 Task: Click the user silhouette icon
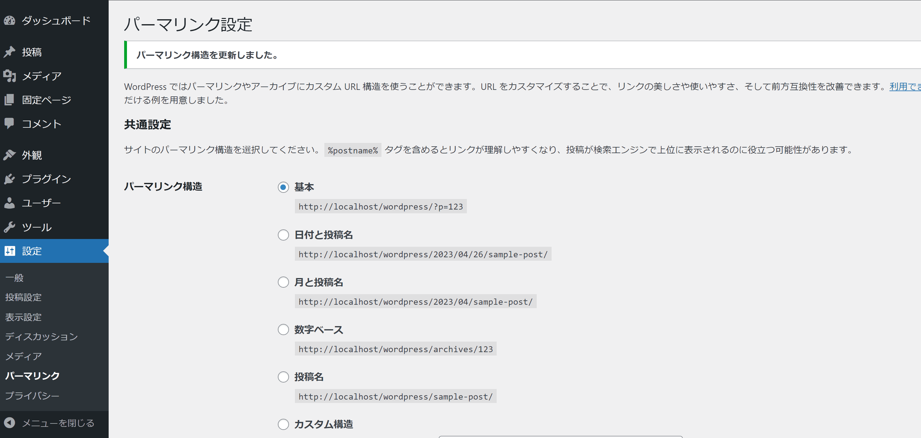pyautogui.click(x=10, y=203)
